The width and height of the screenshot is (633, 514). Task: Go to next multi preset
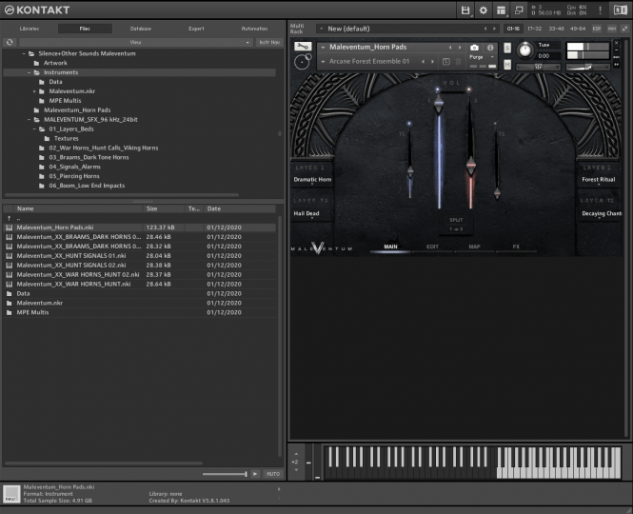(494, 29)
